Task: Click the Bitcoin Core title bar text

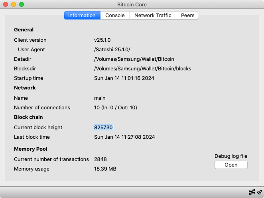Action: click(132, 4)
